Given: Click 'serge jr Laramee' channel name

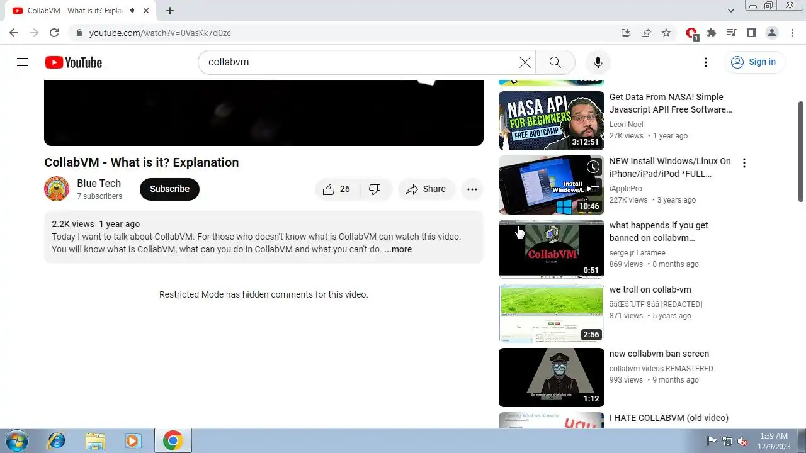Looking at the screenshot, I should [637, 253].
